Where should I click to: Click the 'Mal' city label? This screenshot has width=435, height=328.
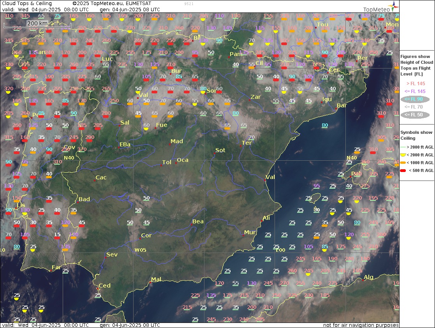pyautogui.click(x=156, y=279)
